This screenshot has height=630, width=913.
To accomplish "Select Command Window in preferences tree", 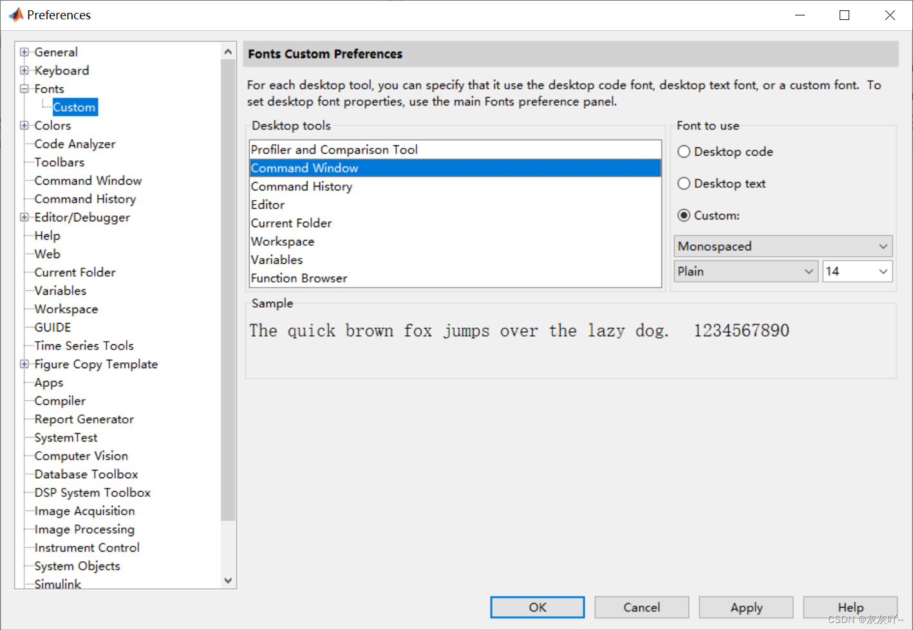I will click(x=88, y=181).
